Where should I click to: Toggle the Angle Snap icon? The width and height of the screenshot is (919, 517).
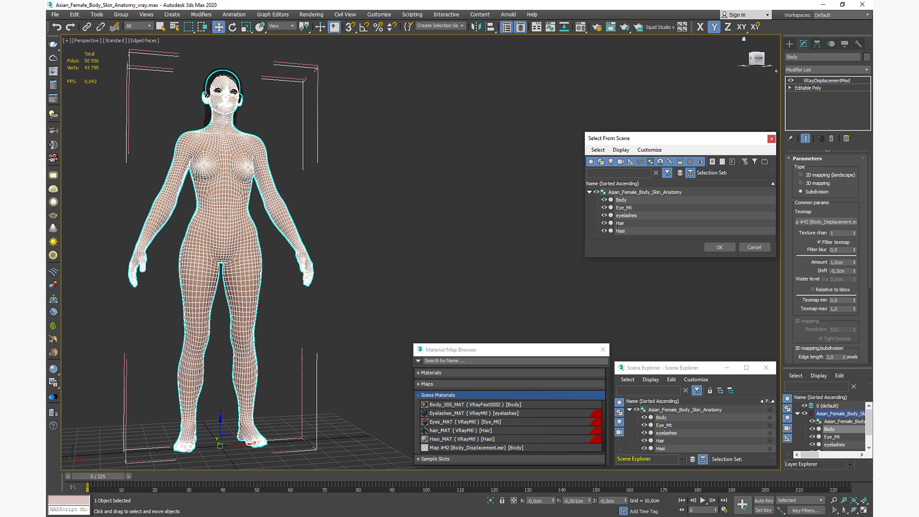coord(364,27)
